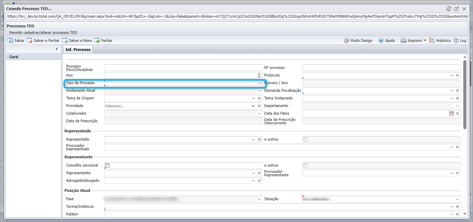
Task: Click the refresh icon in title bar
Action: [x=449, y=9]
